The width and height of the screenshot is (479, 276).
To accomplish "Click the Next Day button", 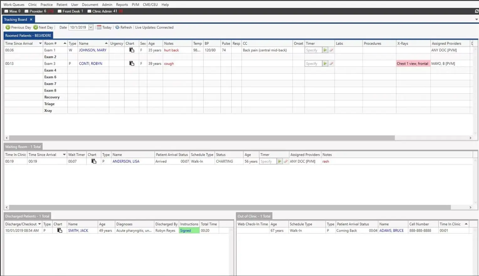I will click(43, 27).
